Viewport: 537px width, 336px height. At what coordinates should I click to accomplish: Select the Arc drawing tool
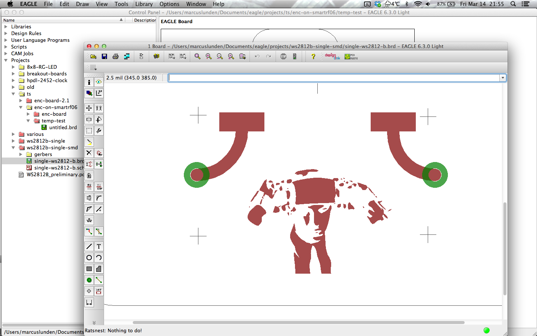pos(99,258)
